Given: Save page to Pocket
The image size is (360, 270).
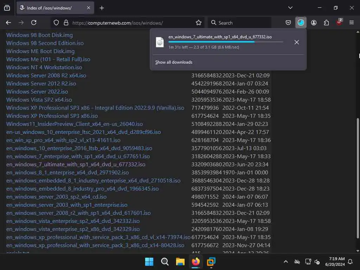Looking at the screenshot, I should [288, 22].
